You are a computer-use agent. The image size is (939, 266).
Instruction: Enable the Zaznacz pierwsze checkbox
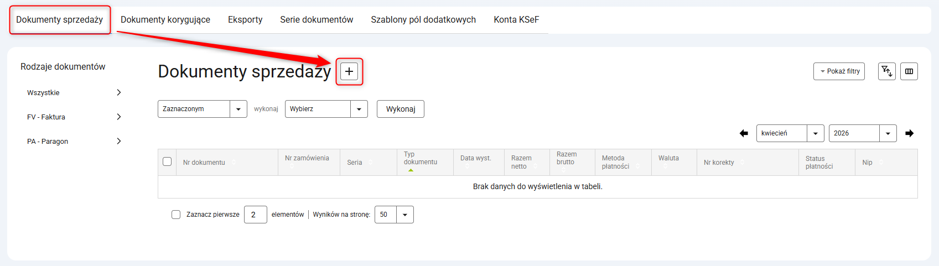tap(176, 215)
